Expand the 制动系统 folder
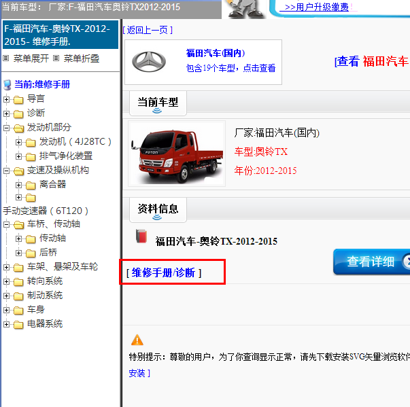410x407 pixels. click(6, 296)
